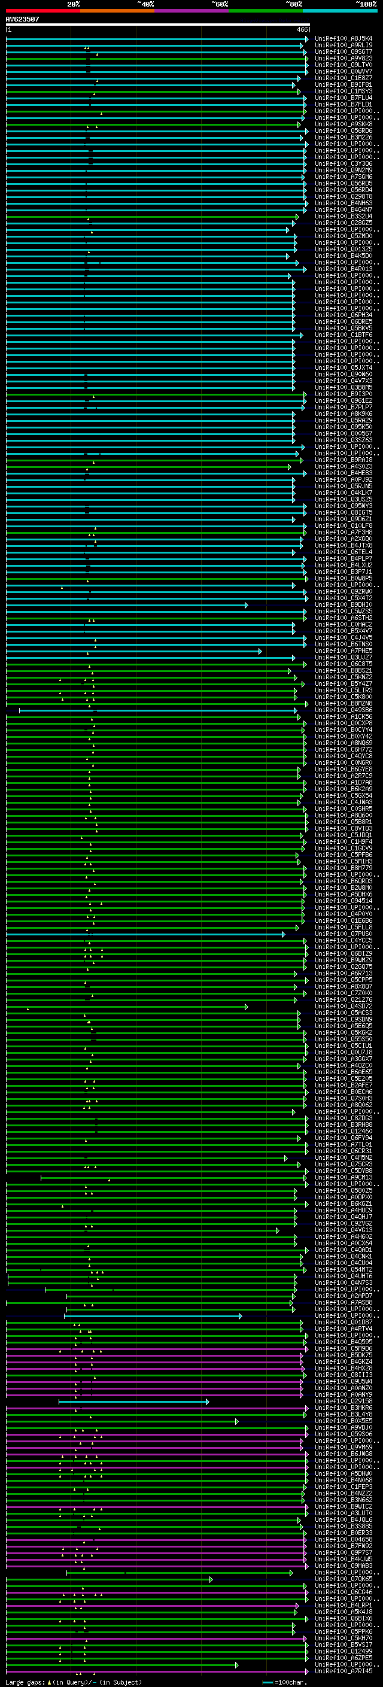The height and width of the screenshot is (1687, 383).
Task: Select hit UniRef100_Q6C8T5
Action: click(344, 664)
